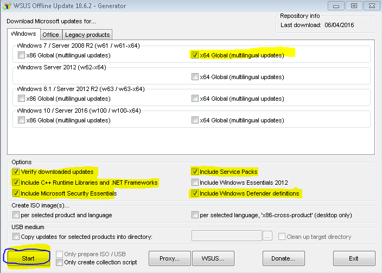Browse for USB target directory with ellipsis button

(x=268, y=237)
